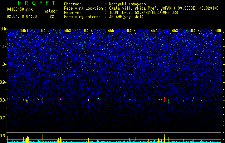Click the 0453 time marker

(67, 31)
